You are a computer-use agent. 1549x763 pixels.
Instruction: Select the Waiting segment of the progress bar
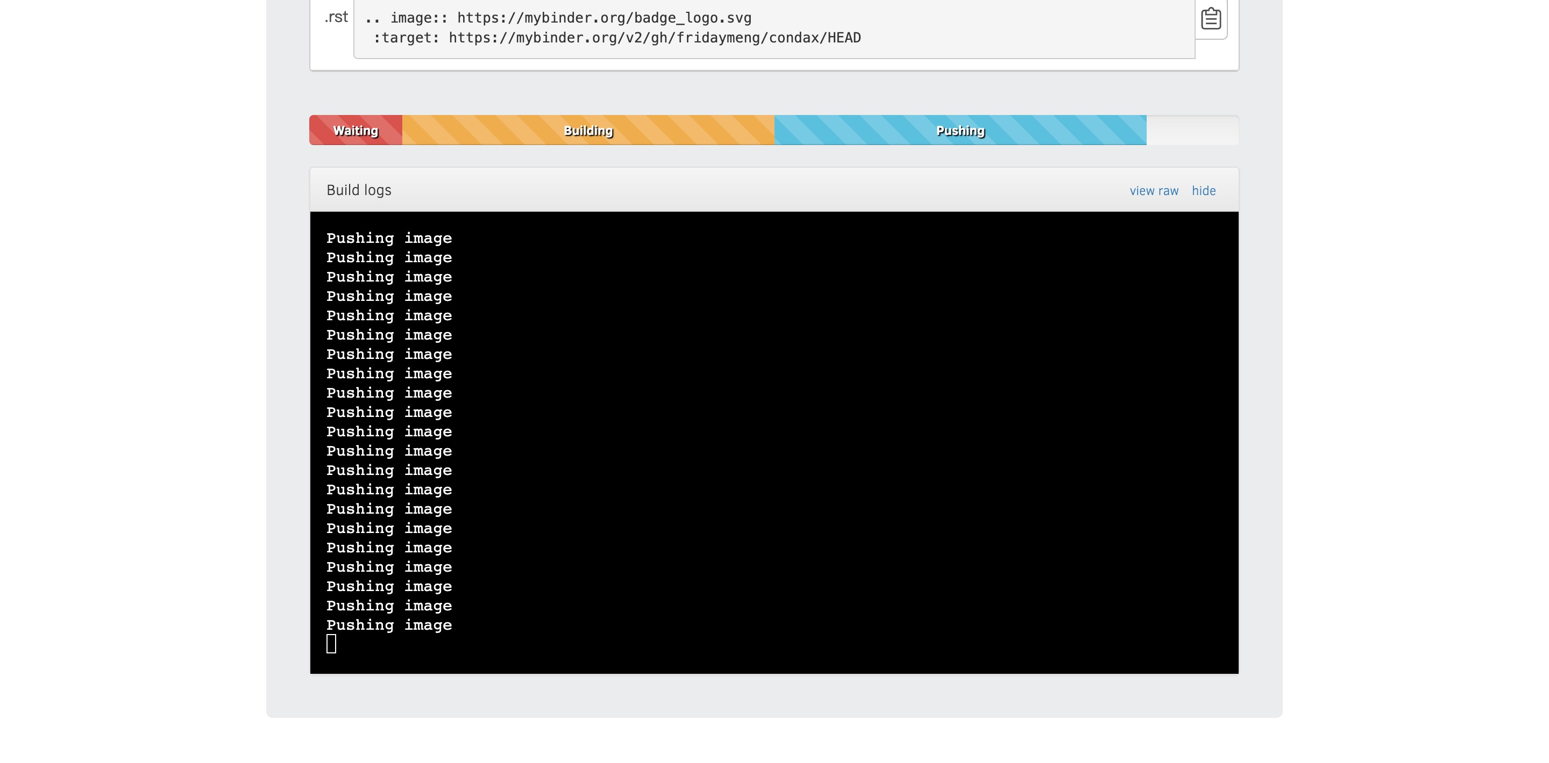coord(355,130)
